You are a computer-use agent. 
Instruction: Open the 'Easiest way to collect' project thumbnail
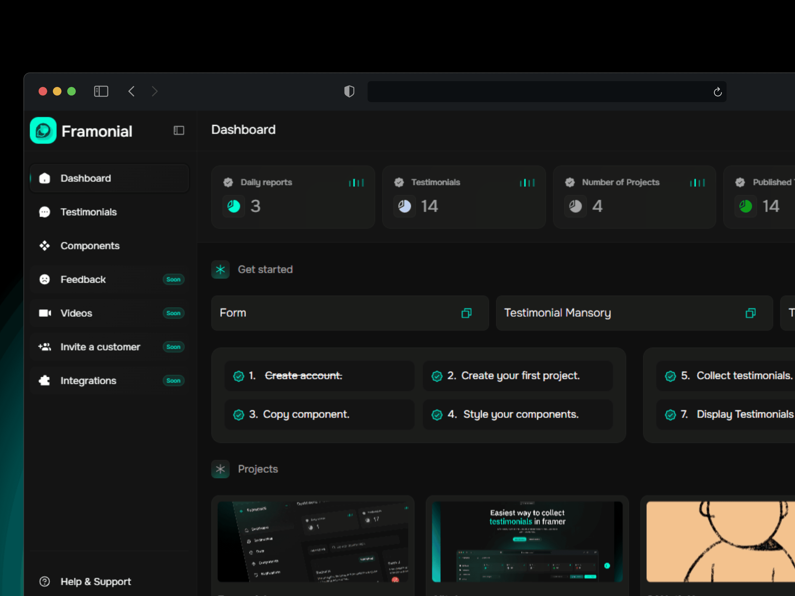pyautogui.click(x=527, y=542)
